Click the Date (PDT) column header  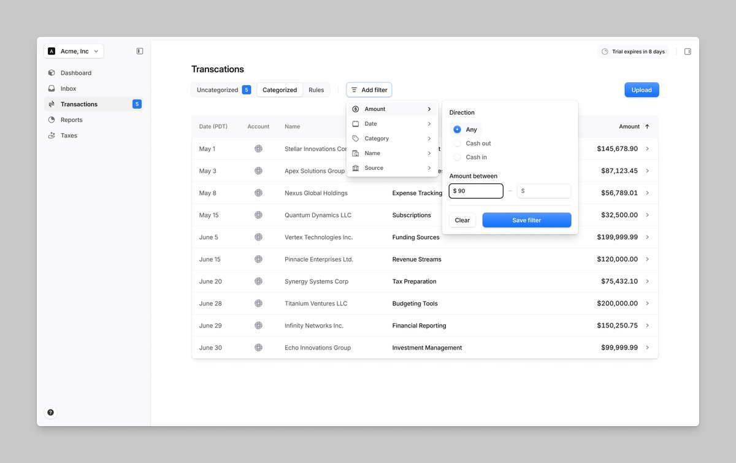tap(213, 126)
